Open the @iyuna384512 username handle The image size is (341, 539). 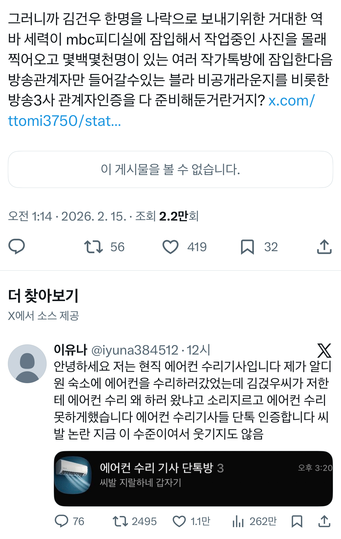[x=135, y=350]
